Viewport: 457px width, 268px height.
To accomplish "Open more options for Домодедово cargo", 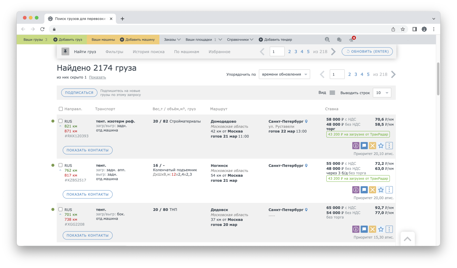I will [x=389, y=146].
